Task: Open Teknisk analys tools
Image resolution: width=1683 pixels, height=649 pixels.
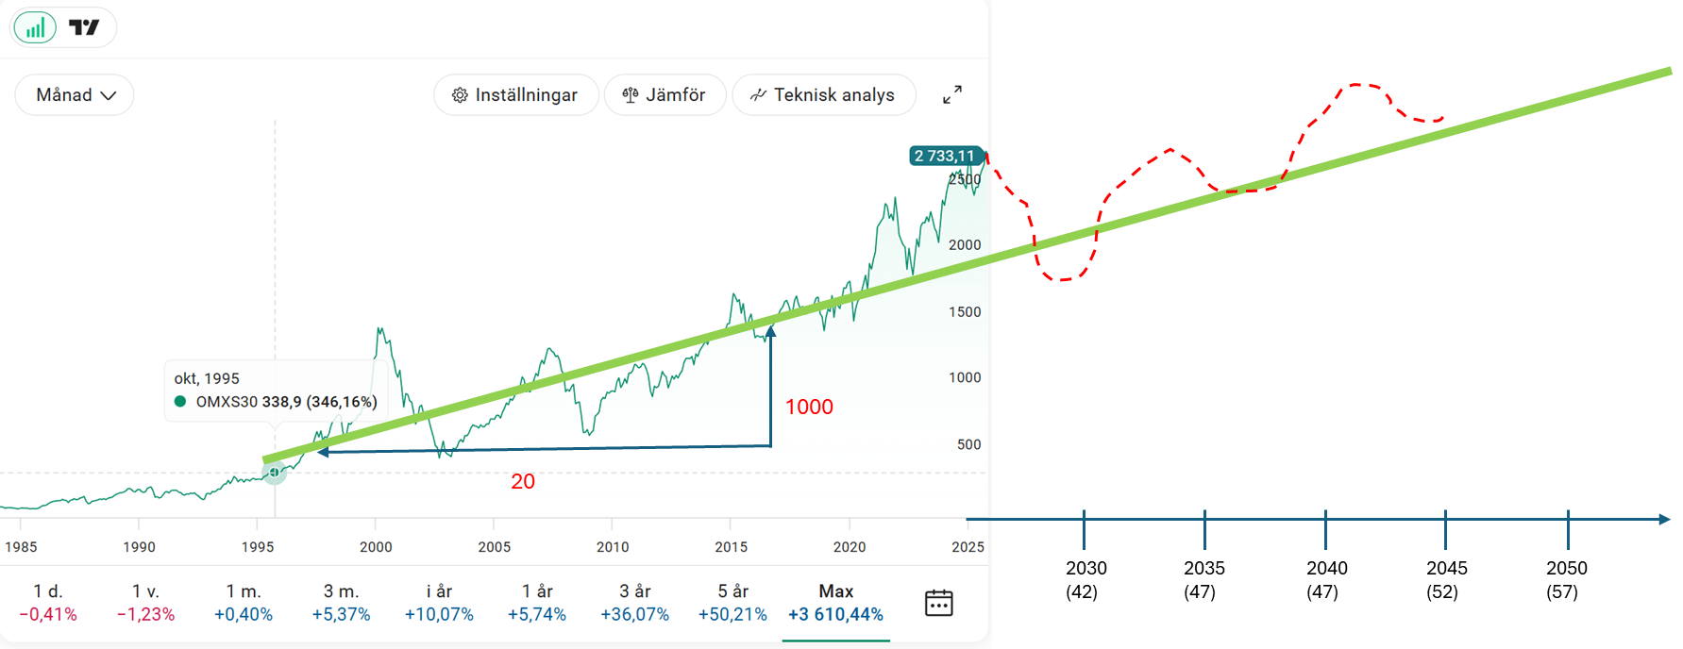Action: (x=823, y=95)
